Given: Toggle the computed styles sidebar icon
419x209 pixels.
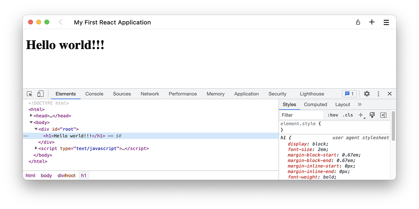Looking at the screenshot, I should 383,115.
